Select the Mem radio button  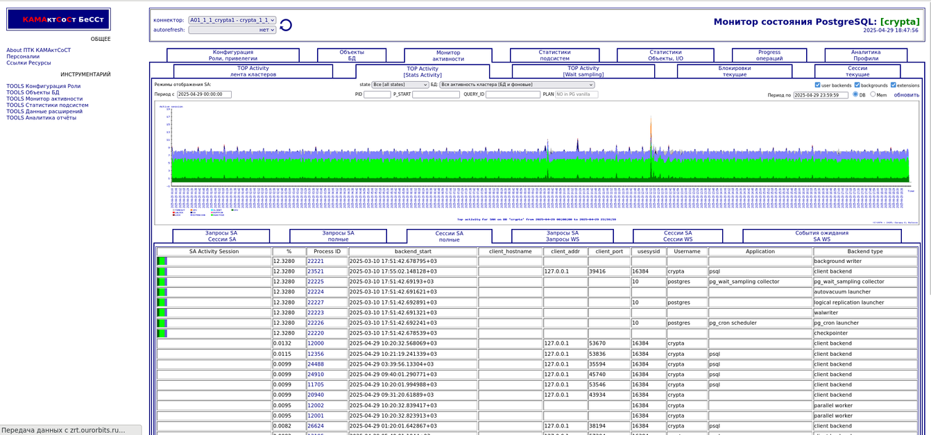click(x=873, y=94)
